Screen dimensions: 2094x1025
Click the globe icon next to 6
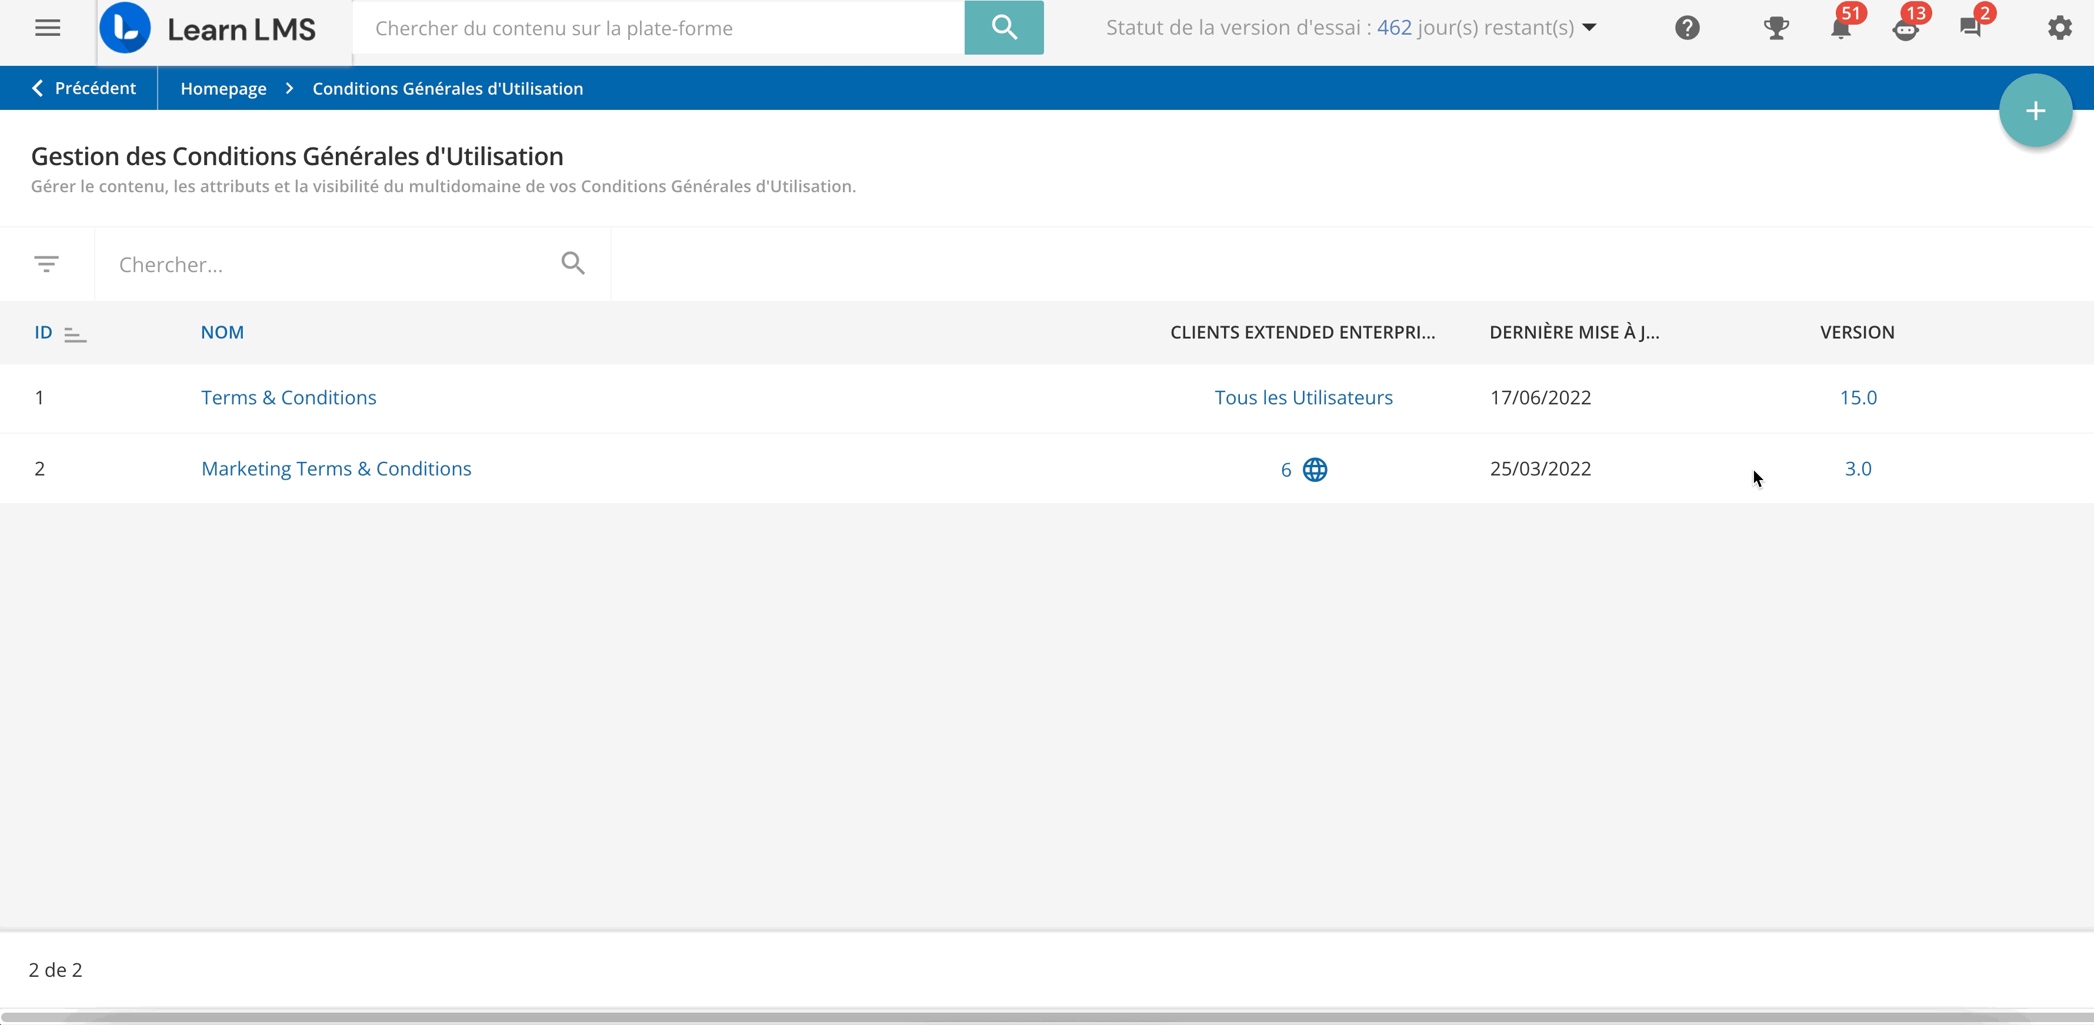(x=1315, y=470)
